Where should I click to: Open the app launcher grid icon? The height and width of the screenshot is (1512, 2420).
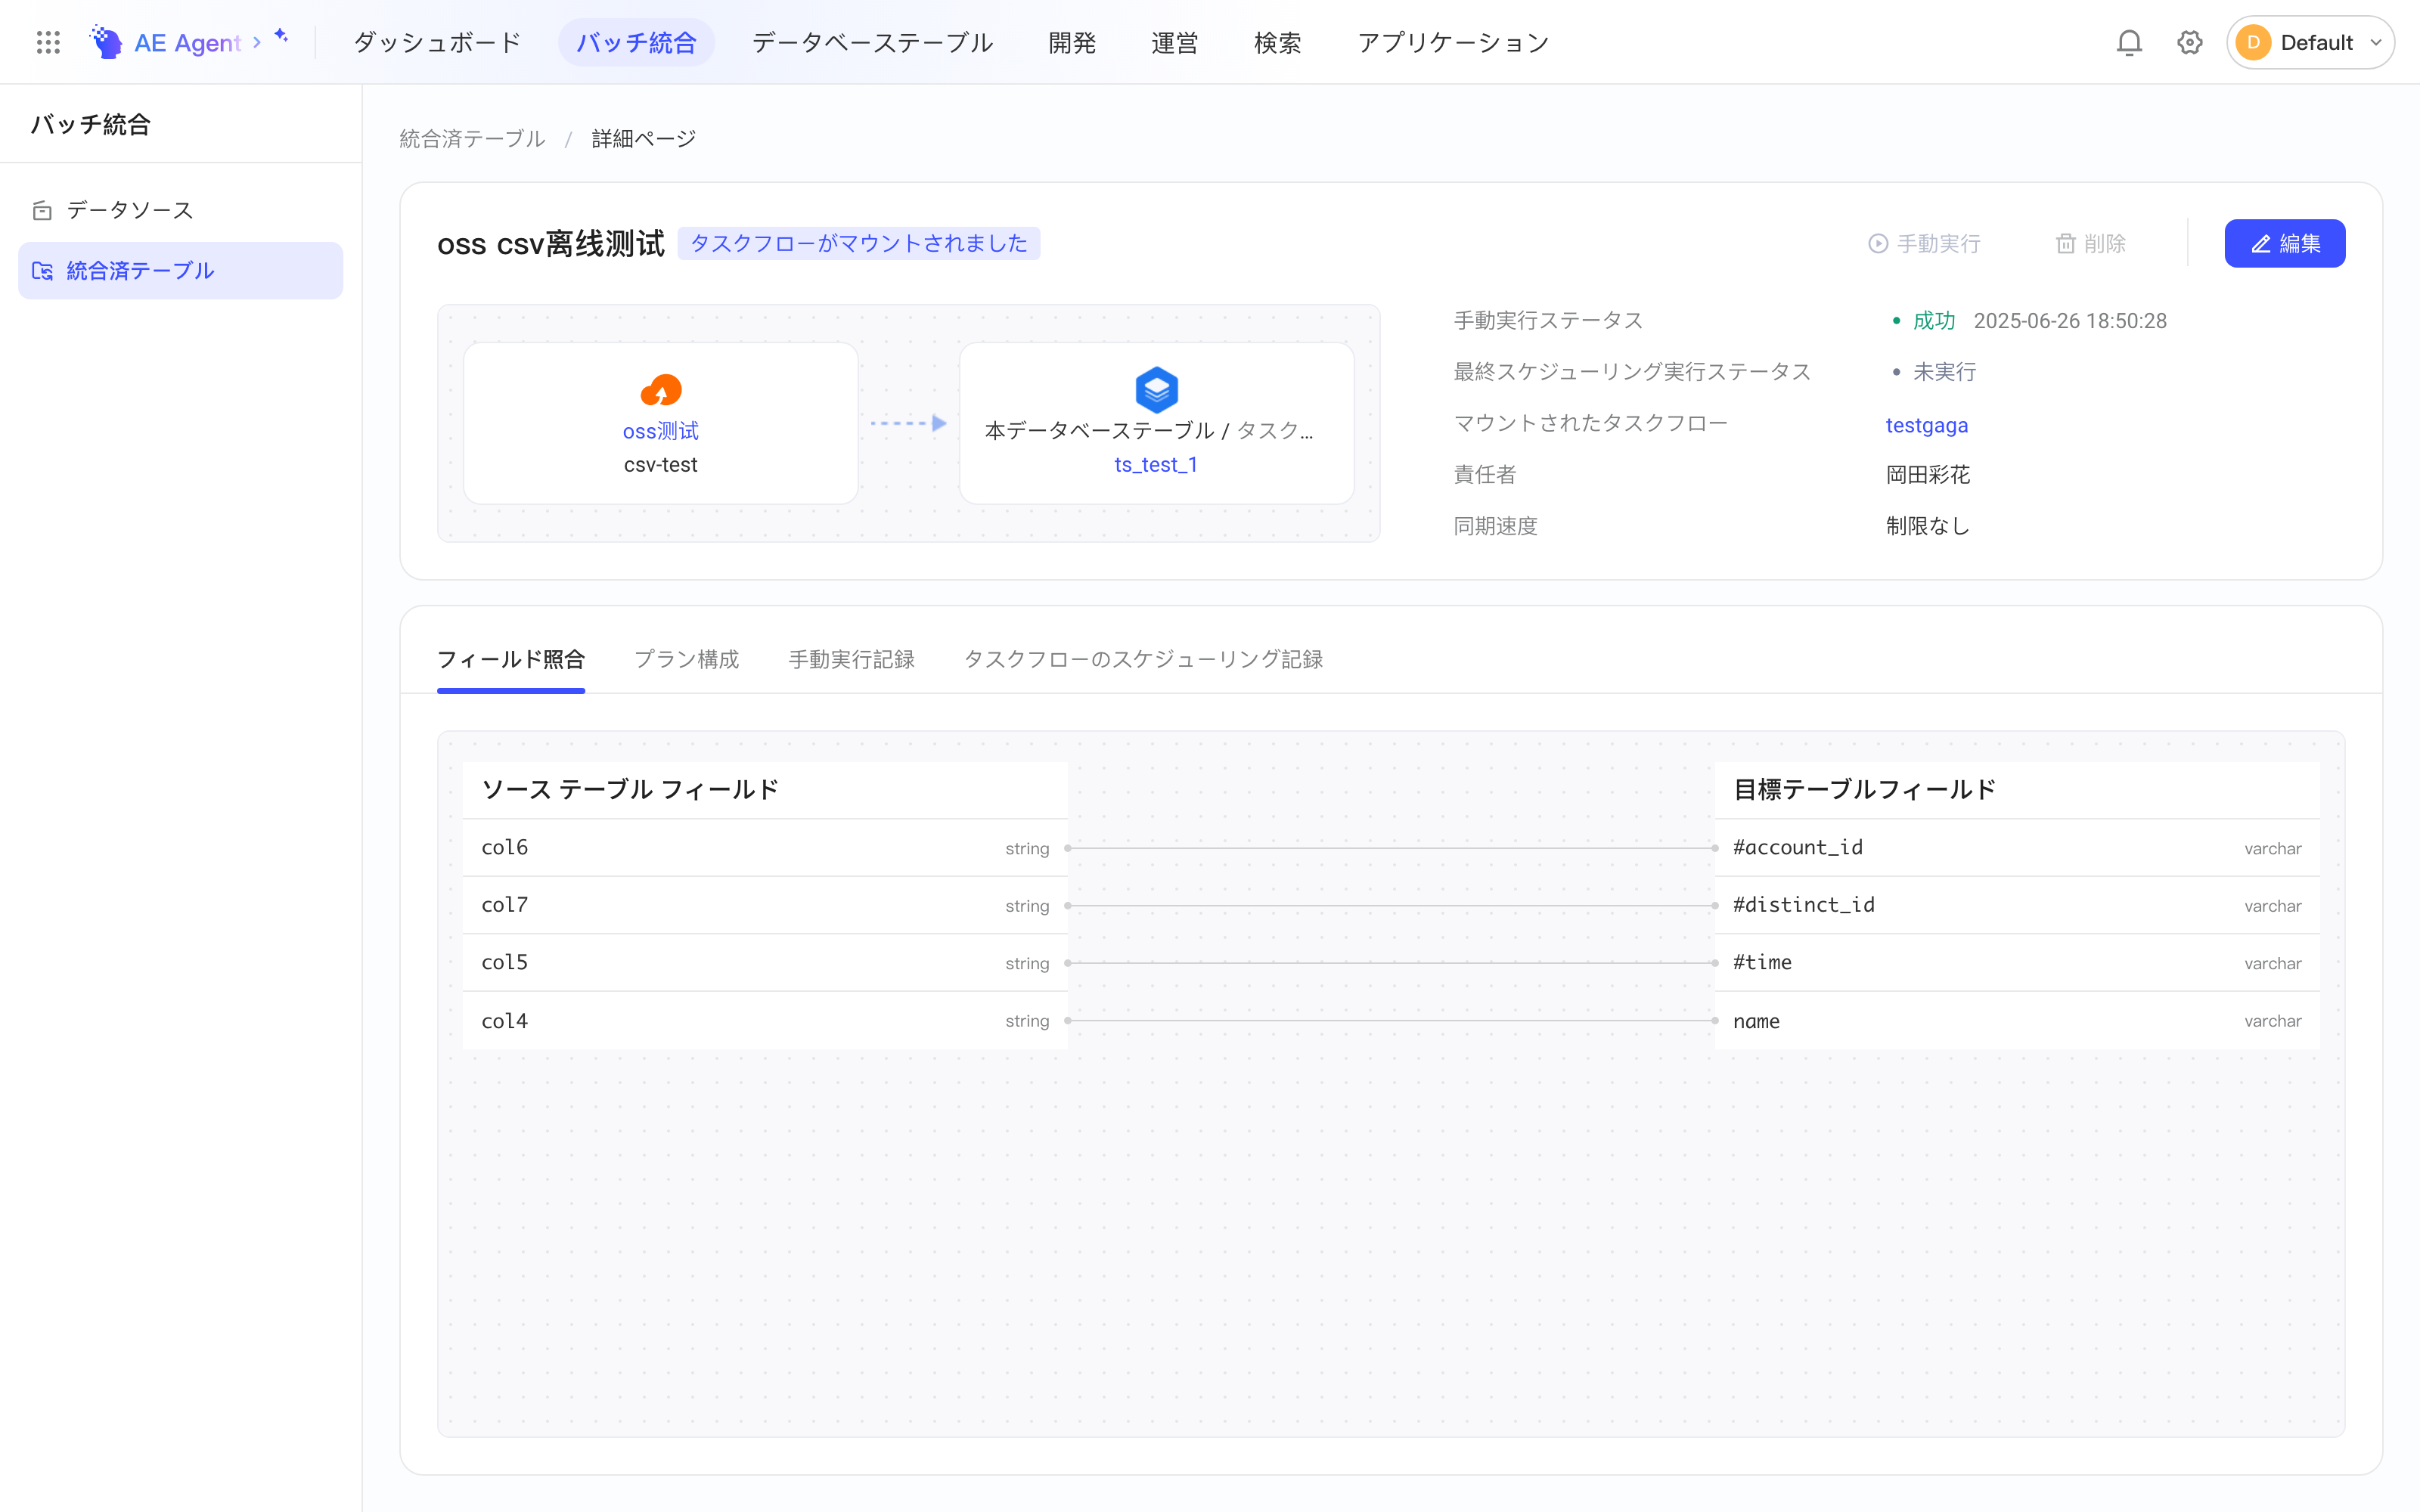click(48, 42)
